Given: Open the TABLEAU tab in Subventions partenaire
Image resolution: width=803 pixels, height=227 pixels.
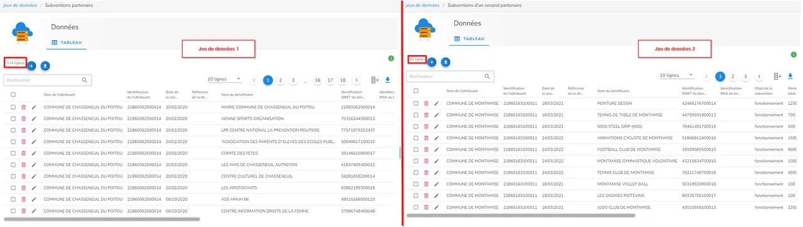Looking at the screenshot, I should click(x=66, y=42).
